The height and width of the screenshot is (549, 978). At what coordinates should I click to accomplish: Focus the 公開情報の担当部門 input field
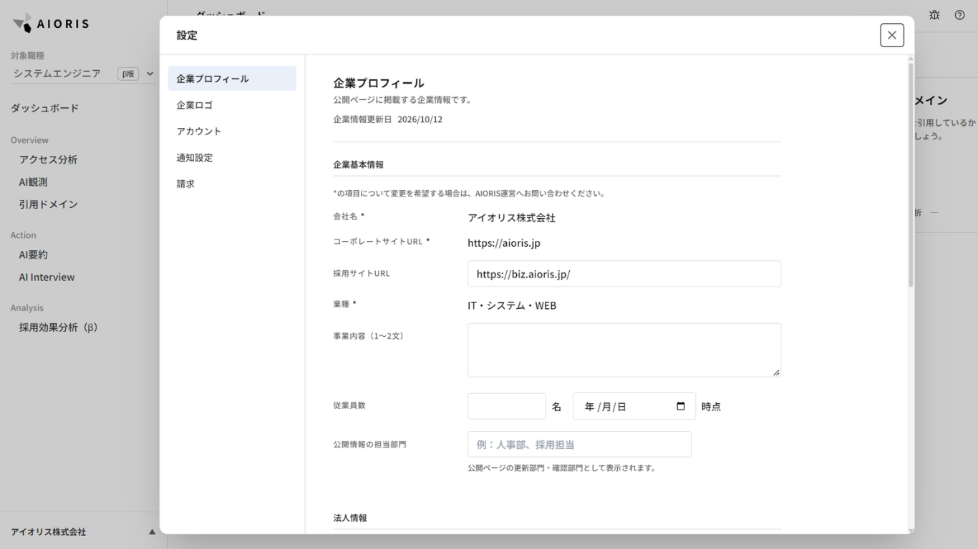tap(580, 444)
